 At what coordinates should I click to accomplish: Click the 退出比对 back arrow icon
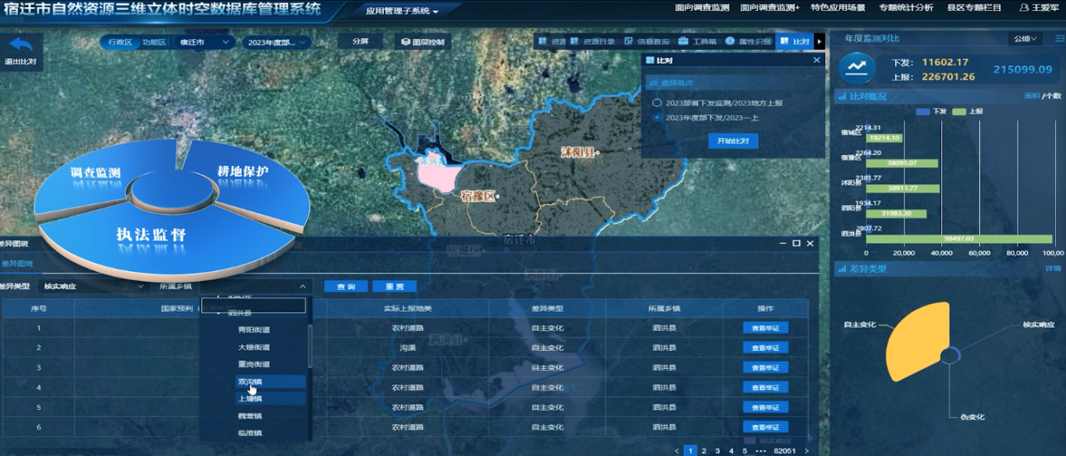click(20, 46)
